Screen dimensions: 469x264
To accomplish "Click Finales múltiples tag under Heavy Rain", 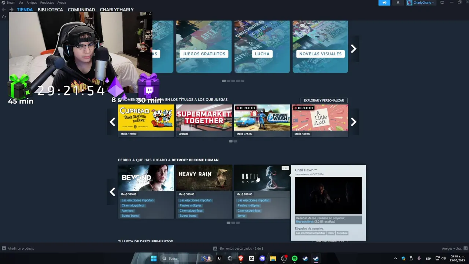I will click(x=191, y=206).
